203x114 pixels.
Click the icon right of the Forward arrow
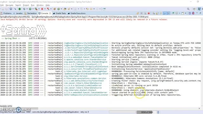click(x=104, y=9)
